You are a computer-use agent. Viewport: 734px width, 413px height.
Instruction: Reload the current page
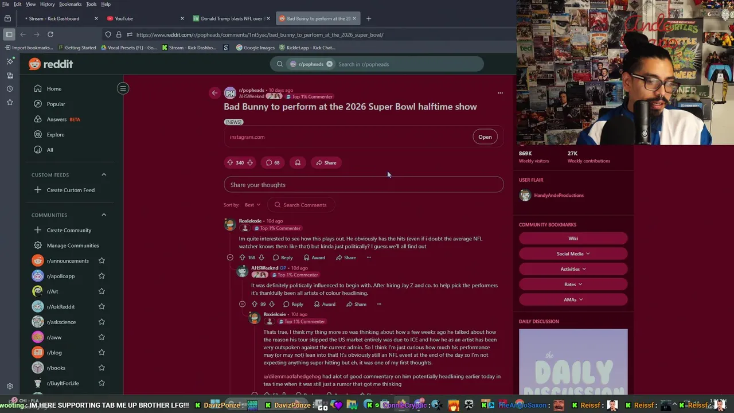coord(50,34)
